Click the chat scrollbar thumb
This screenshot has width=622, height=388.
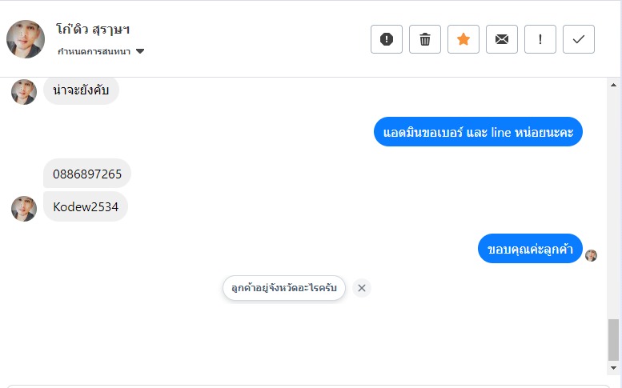614,339
